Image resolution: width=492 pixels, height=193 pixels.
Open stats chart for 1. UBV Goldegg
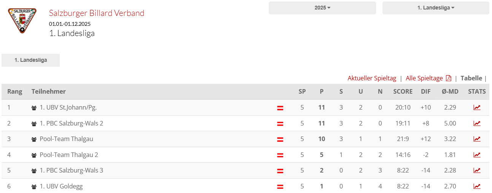477,186
